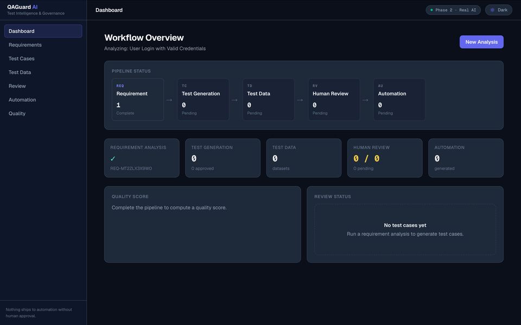Click the REVIEW STATUS panel heading
Viewport: 521px width, 325px height.
pyautogui.click(x=333, y=196)
